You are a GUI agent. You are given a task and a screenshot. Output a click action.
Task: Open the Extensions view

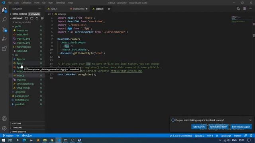(4, 48)
